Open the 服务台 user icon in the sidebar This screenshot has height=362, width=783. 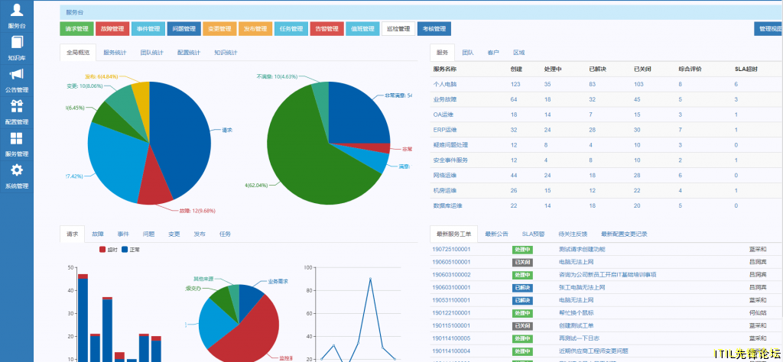[x=17, y=10]
